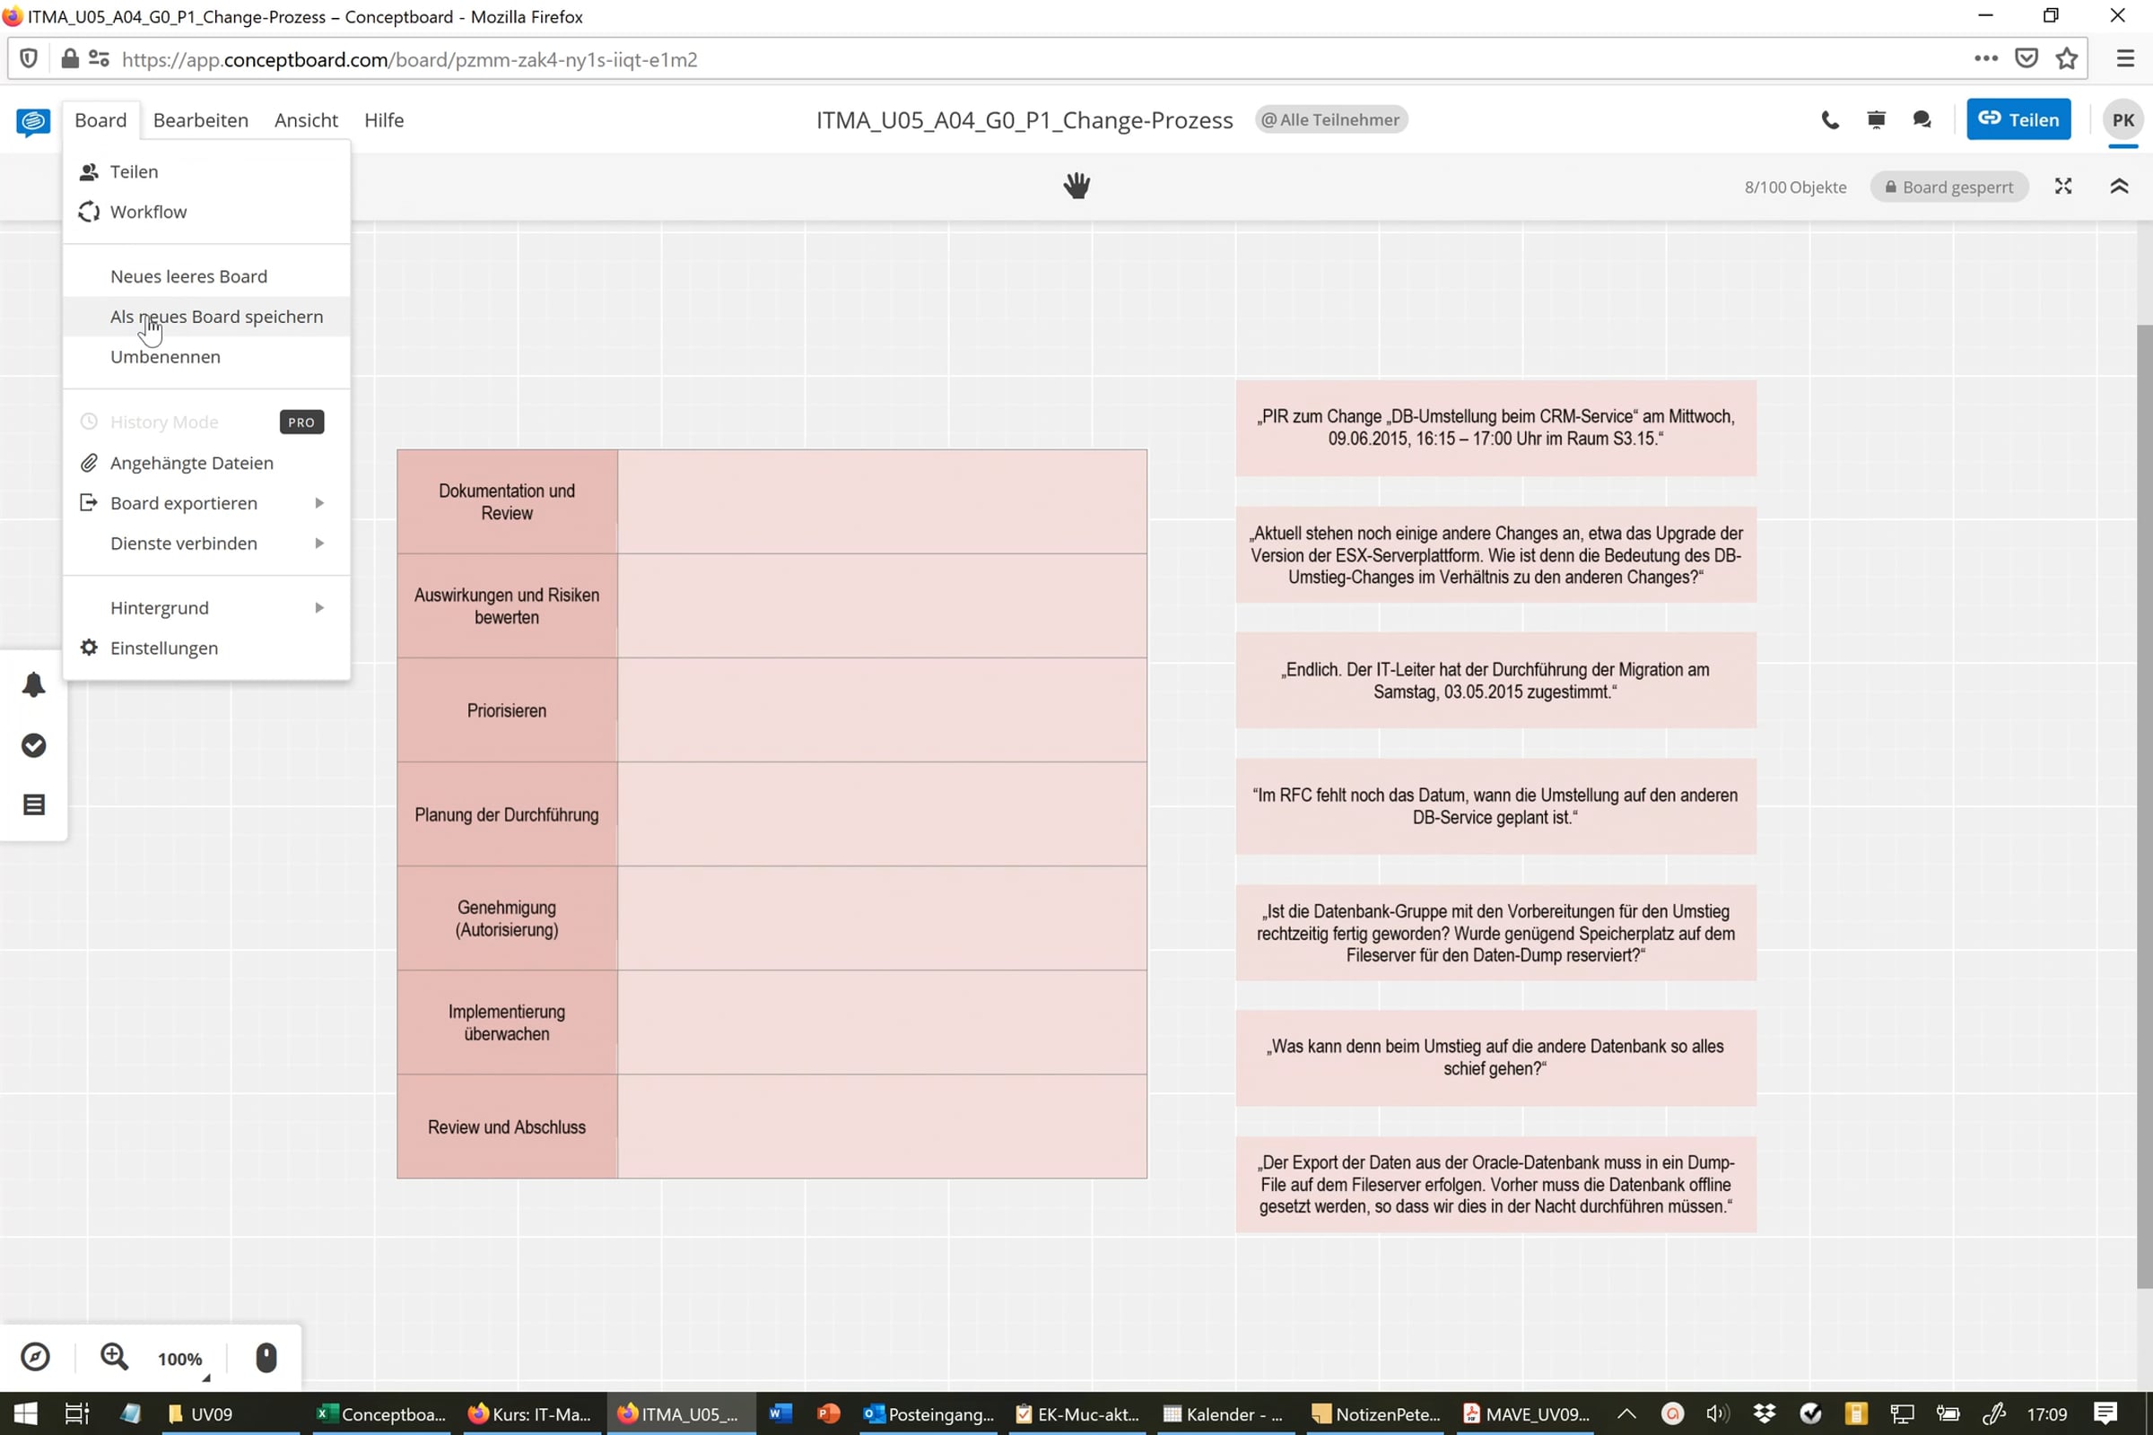The width and height of the screenshot is (2153, 1435).
Task: Open the 100% zoom level dropdown
Action: pos(181,1359)
